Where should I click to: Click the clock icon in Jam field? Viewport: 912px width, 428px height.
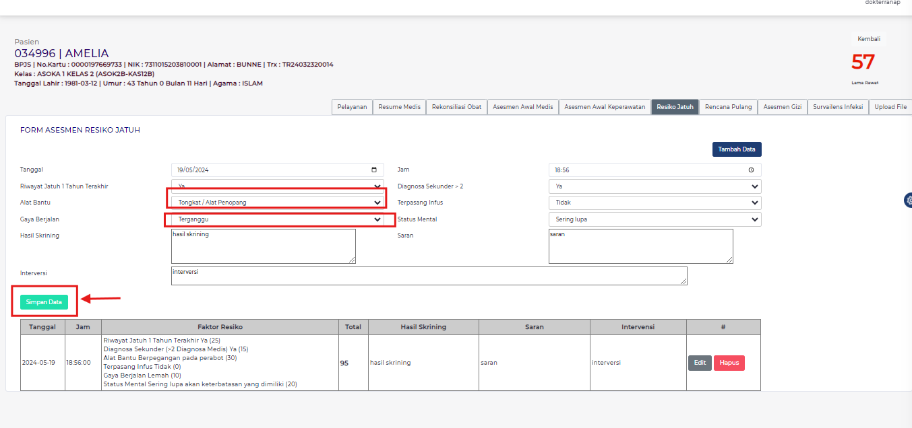(751, 170)
